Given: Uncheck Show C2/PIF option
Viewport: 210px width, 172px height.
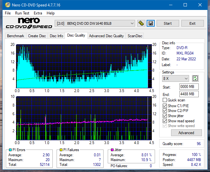Looking at the screenshot, I should 165,111.
